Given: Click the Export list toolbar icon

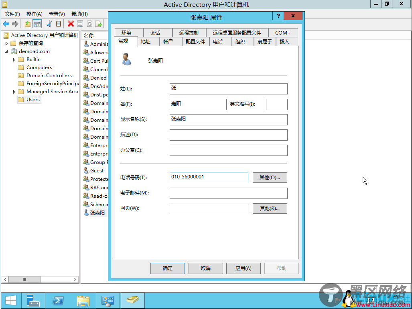Looking at the screenshot, I should [x=99, y=24].
